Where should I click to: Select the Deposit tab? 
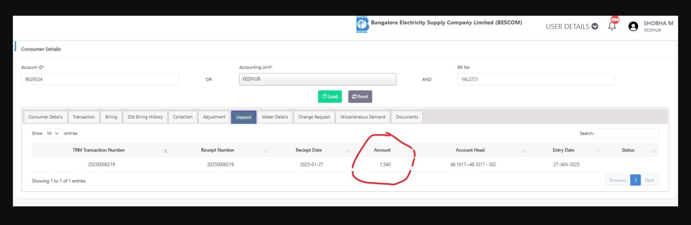tap(244, 117)
